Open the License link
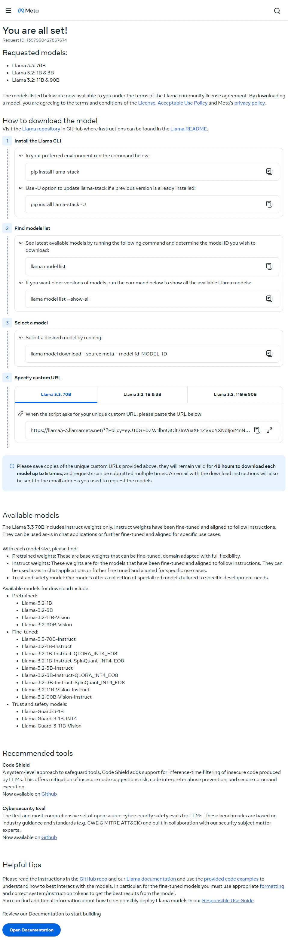Screen dimensions: 288x945 pos(146,103)
